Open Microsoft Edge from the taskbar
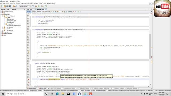 [x=57, y=94]
